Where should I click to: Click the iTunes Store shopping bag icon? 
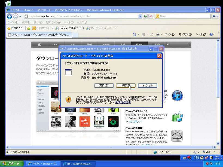point(177,117)
